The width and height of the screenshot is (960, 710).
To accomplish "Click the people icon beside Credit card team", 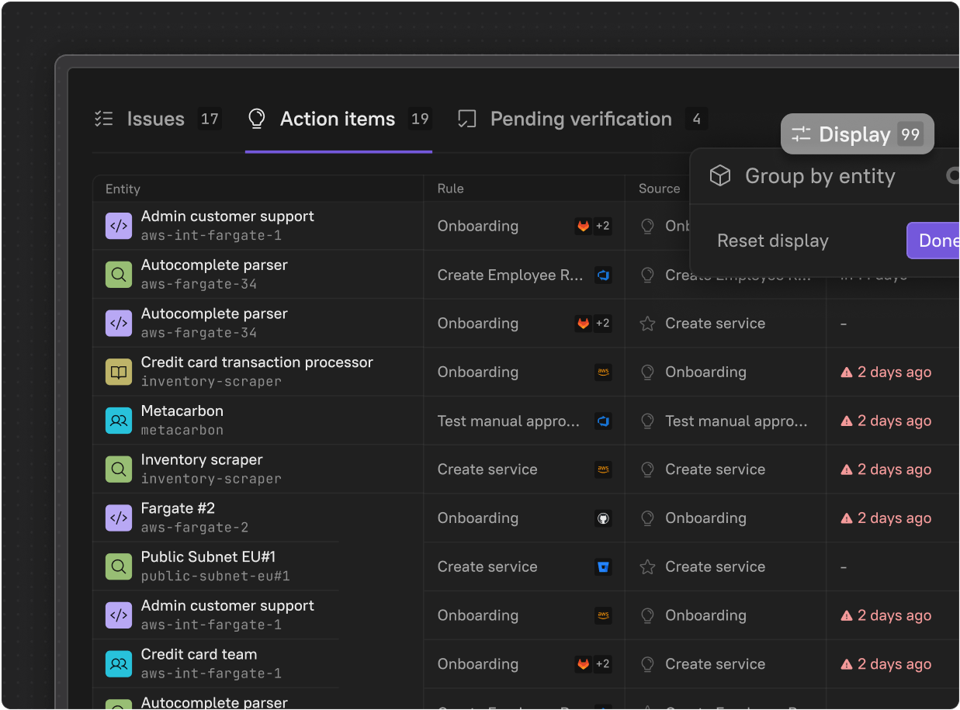I will [118, 664].
